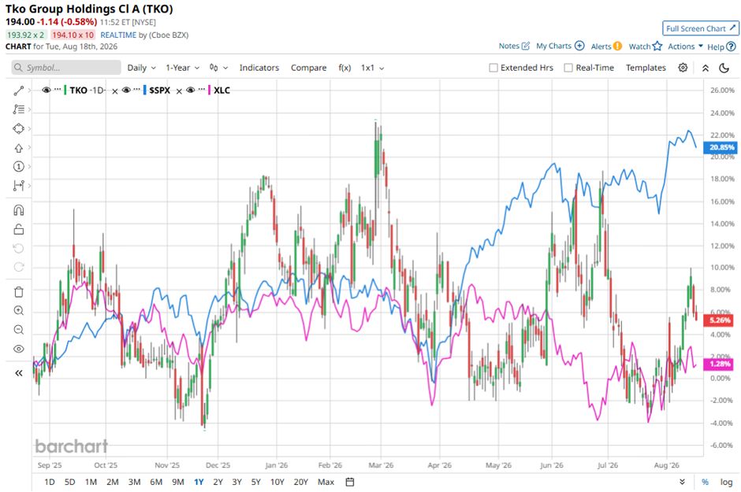Viewport: 741px width, 492px height.
Task: Select the Max time range
Action: point(326,482)
